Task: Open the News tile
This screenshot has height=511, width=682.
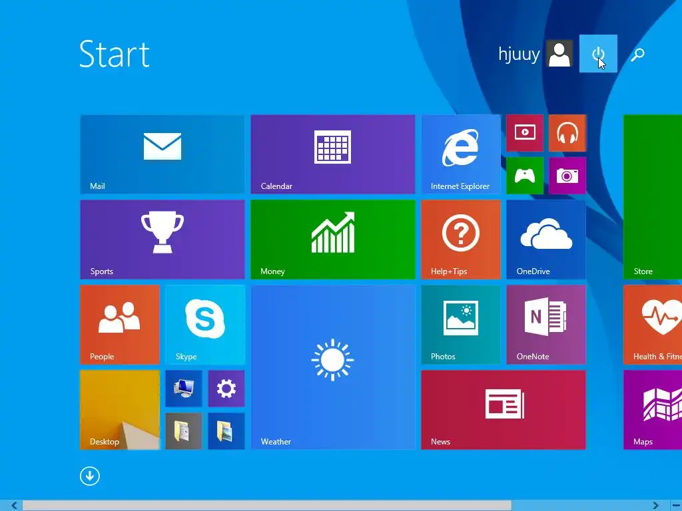Action: coord(504,410)
